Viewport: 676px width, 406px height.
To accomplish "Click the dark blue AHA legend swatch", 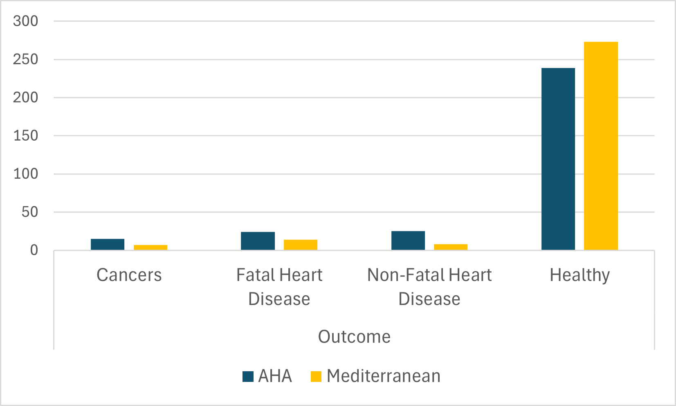I will click(x=248, y=376).
